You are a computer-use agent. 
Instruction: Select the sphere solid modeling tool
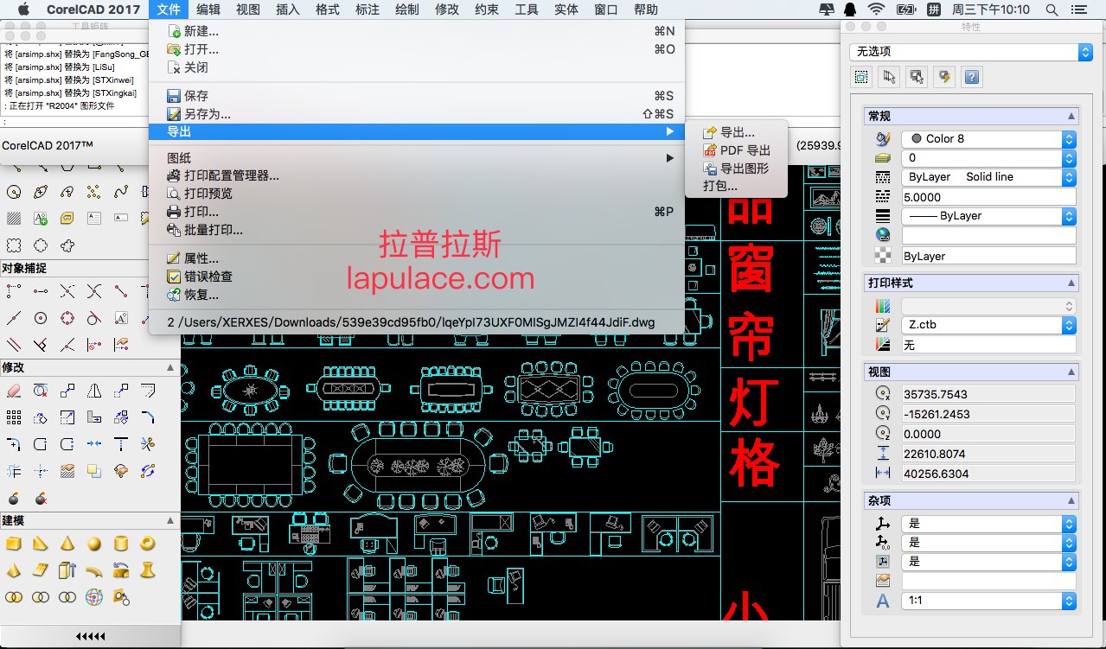click(94, 544)
